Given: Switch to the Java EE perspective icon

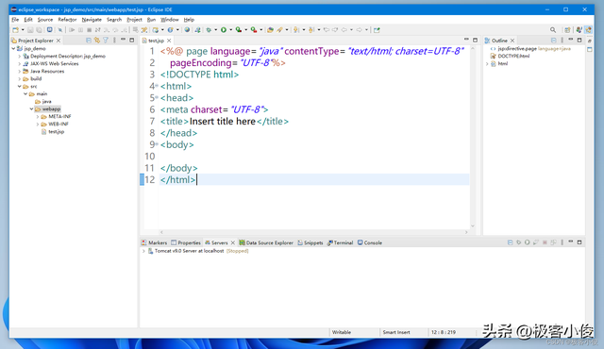Looking at the screenshot, I should (588, 29).
